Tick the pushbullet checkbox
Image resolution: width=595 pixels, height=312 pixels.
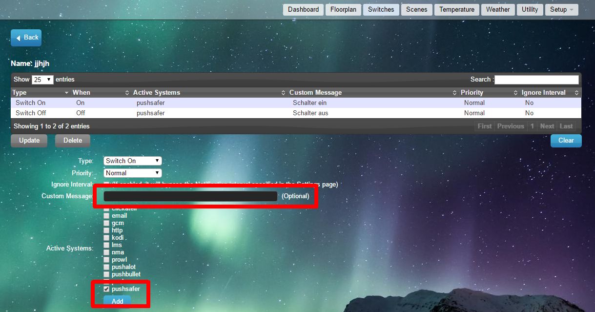pyautogui.click(x=106, y=274)
